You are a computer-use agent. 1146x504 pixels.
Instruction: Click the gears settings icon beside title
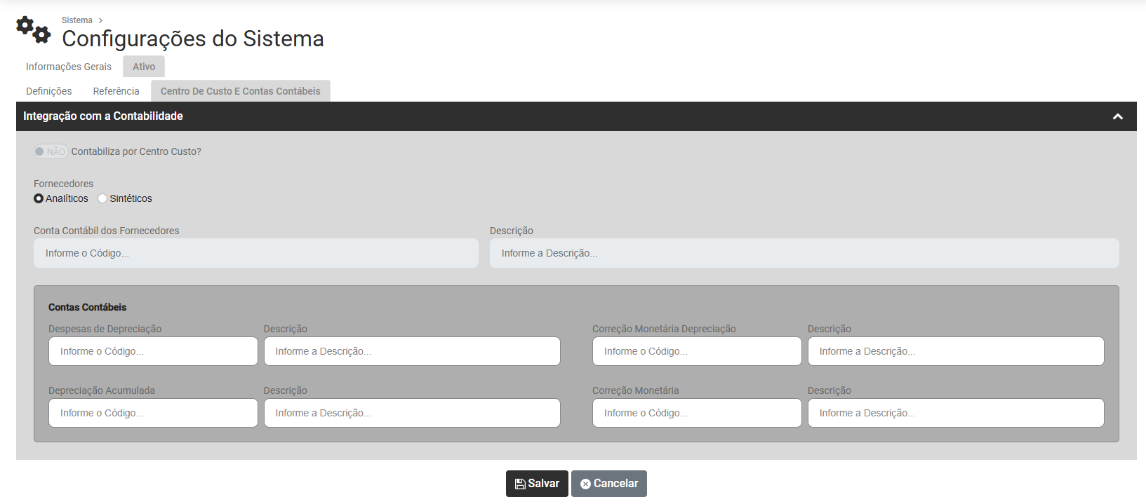[x=33, y=30]
